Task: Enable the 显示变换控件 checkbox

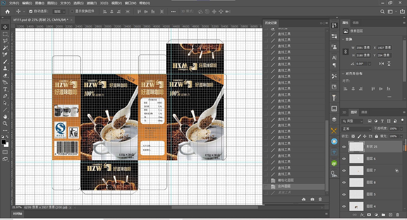Action: pos(72,11)
